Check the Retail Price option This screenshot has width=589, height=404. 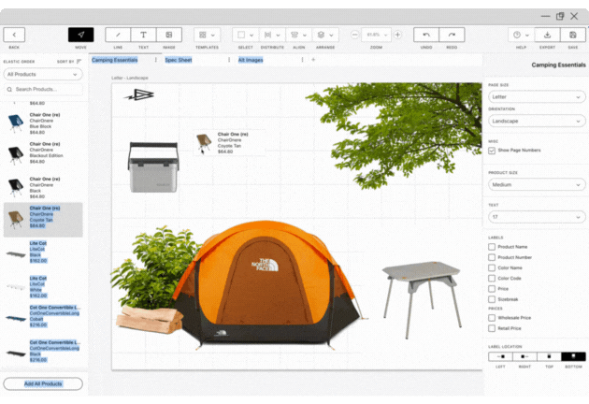click(492, 328)
